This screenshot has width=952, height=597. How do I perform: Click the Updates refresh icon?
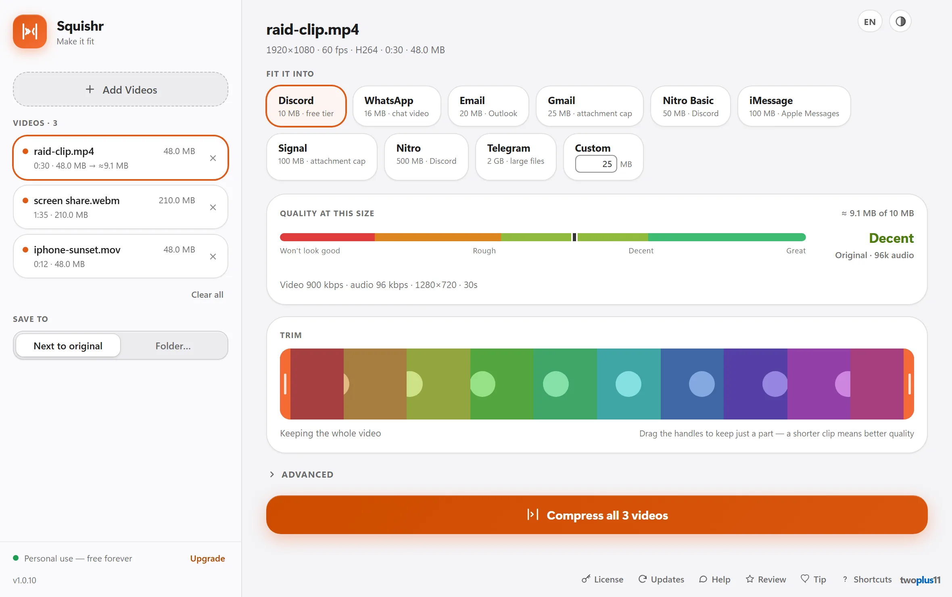643,579
